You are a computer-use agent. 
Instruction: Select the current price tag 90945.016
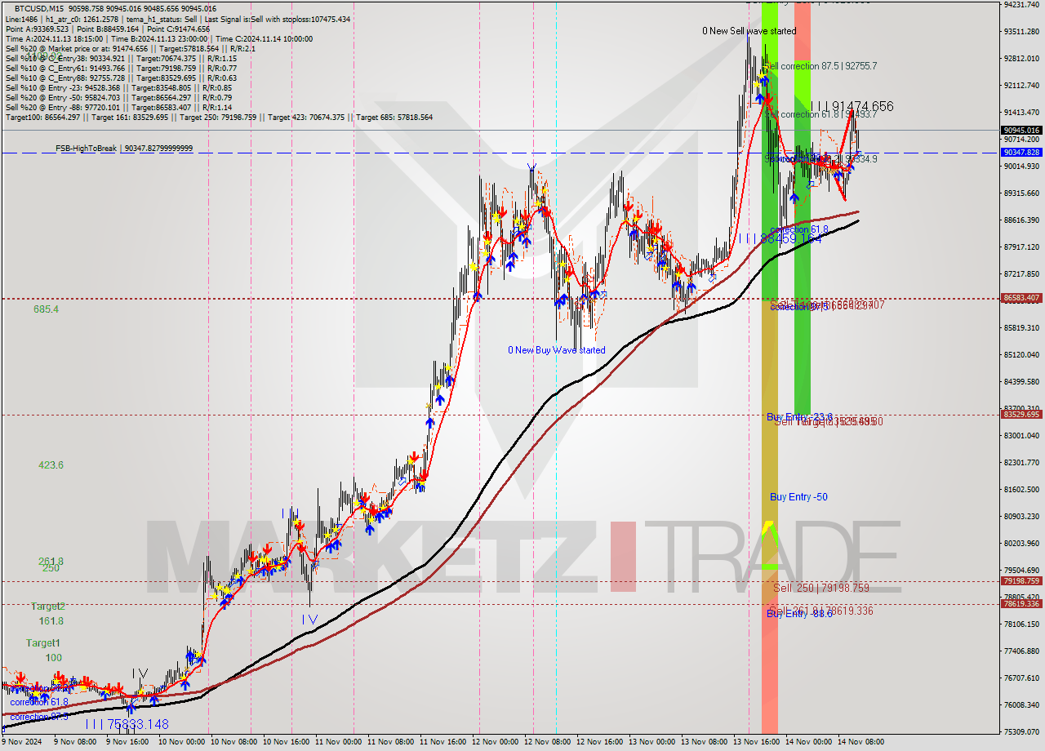pos(1021,130)
